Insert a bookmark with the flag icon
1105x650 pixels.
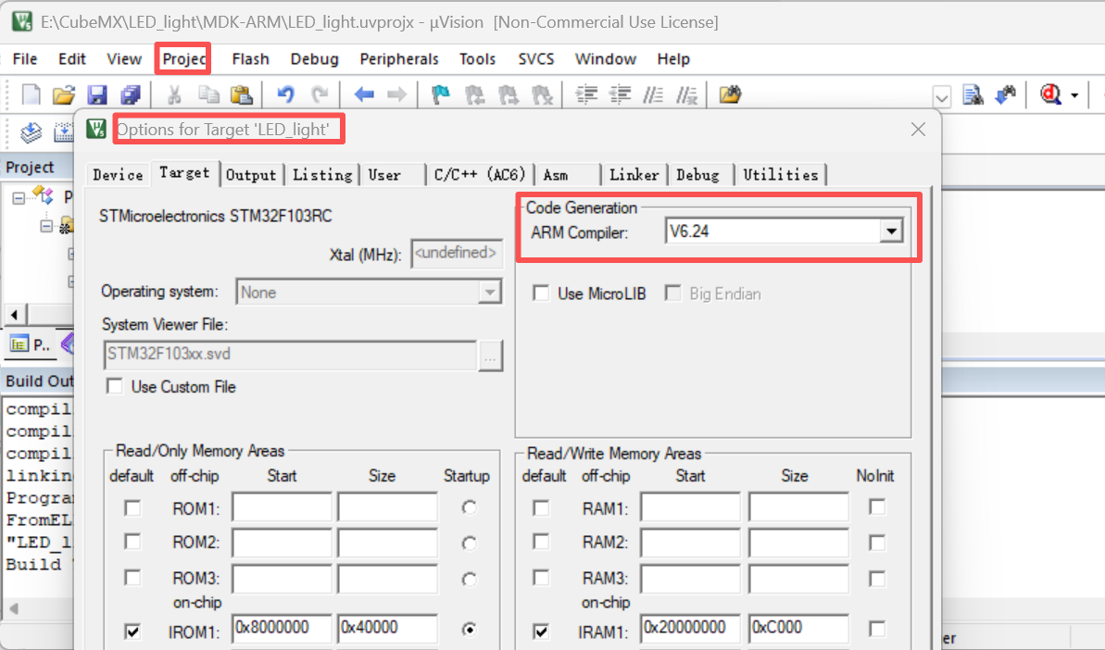point(441,94)
